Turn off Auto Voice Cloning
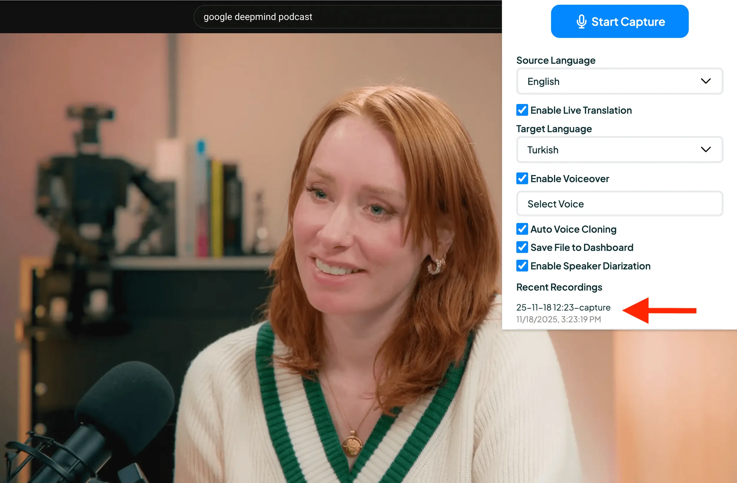Viewport: 737px width, 483px height. (x=522, y=229)
